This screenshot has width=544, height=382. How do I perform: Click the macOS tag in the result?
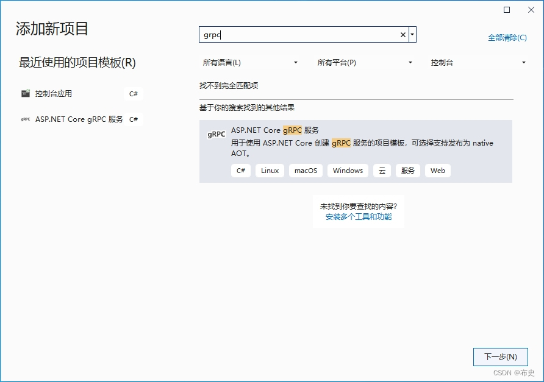tap(306, 171)
